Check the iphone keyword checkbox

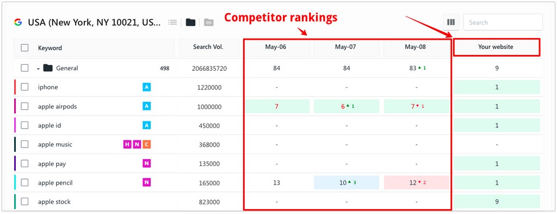[24, 87]
